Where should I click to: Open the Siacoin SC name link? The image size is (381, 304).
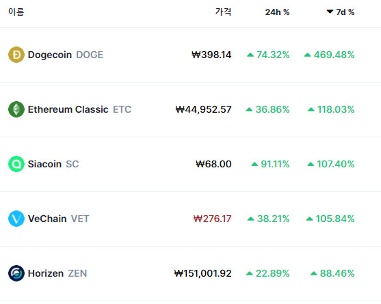click(x=53, y=164)
